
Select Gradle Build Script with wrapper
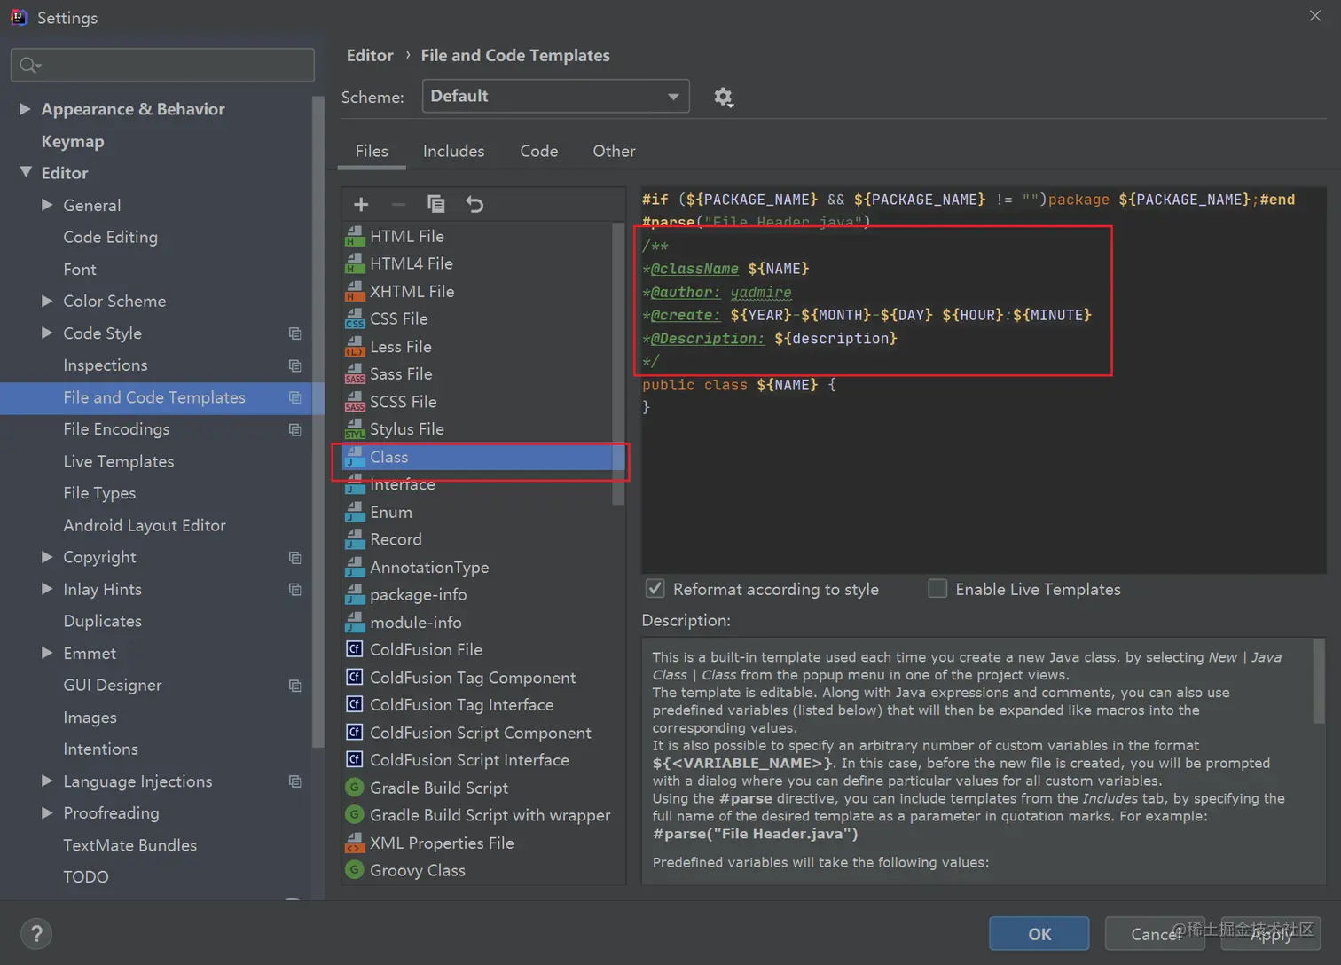click(479, 815)
